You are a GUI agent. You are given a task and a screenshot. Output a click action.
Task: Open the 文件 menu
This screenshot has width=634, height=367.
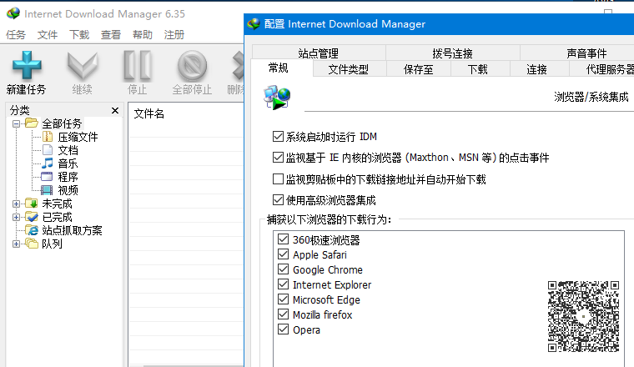point(48,35)
